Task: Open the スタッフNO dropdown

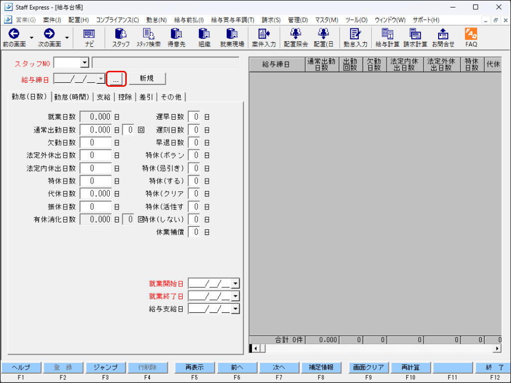Action: pyautogui.click(x=85, y=62)
